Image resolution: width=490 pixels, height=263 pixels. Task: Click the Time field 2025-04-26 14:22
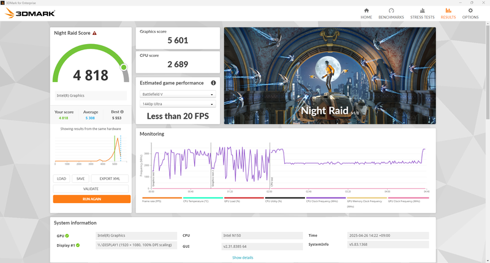click(x=388, y=235)
